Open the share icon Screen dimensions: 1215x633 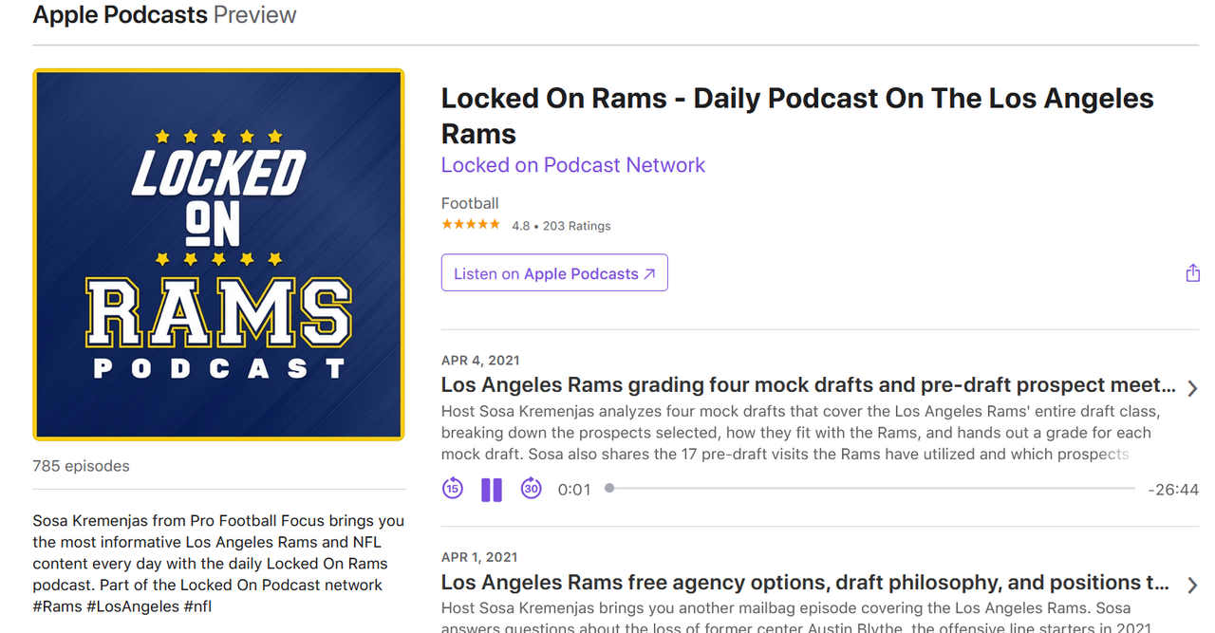1192,273
